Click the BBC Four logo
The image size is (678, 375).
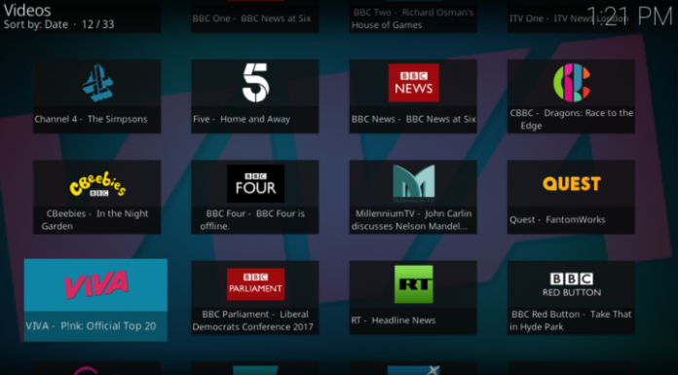255,183
